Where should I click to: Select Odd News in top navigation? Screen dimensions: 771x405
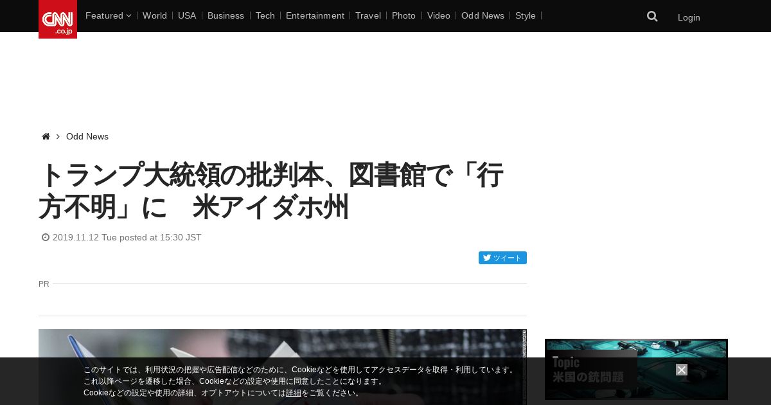(x=483, y=15)
